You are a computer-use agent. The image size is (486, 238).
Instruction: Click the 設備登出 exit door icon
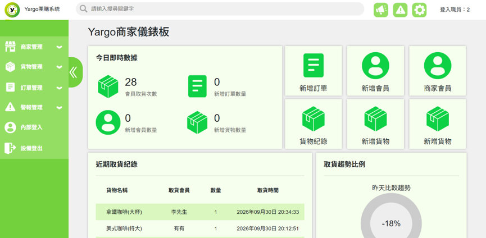(x=10, y=148)
